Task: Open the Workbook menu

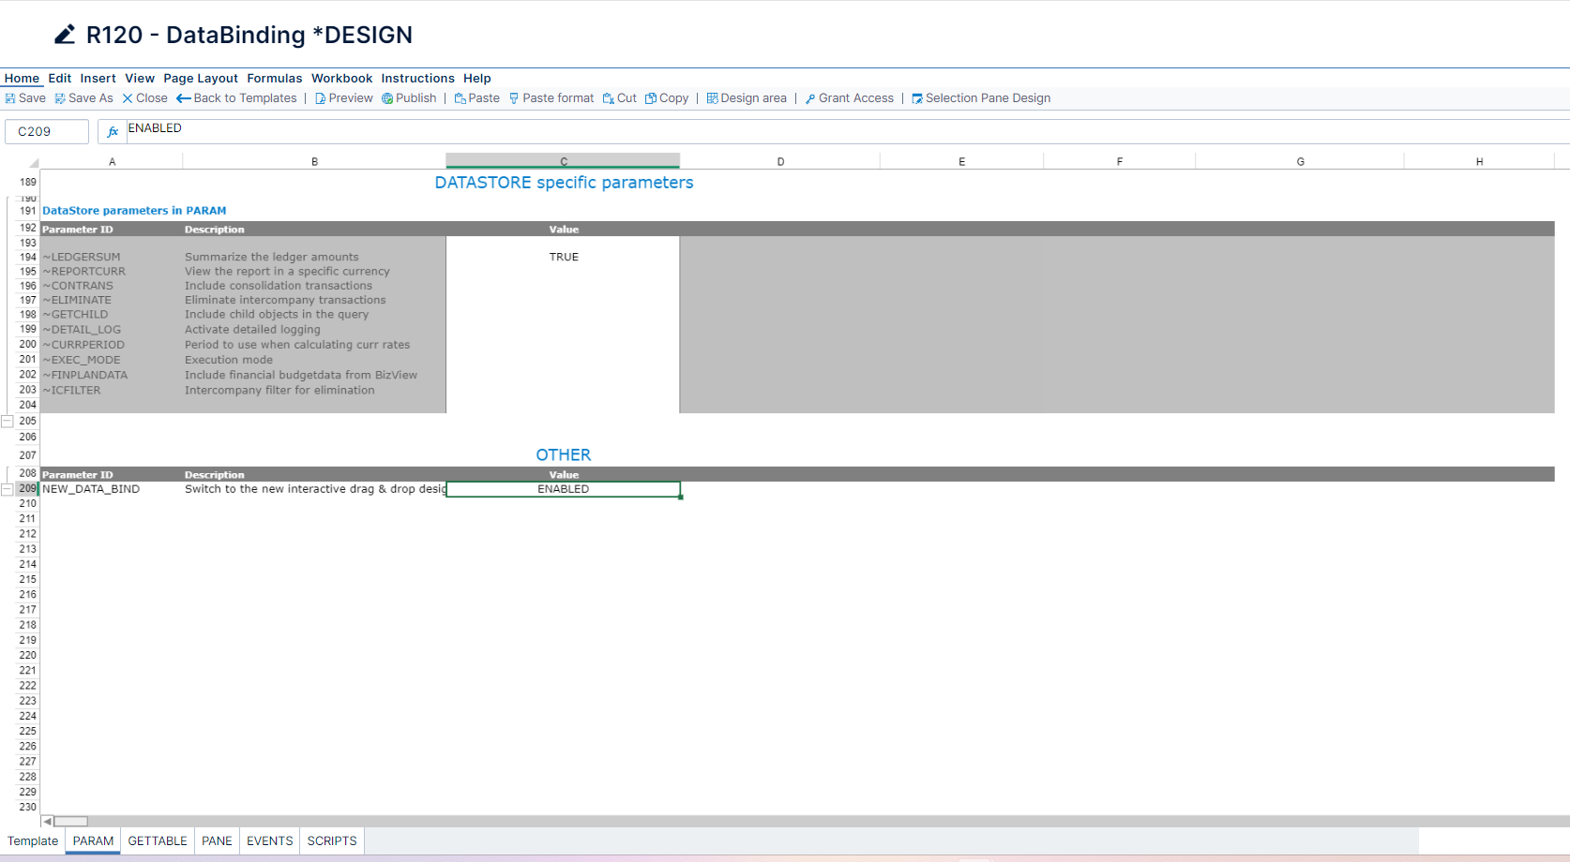Action: [341, 79]
